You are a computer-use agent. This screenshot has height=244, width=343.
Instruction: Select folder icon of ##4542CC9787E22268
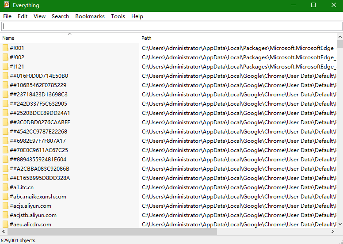click(5, 132)
